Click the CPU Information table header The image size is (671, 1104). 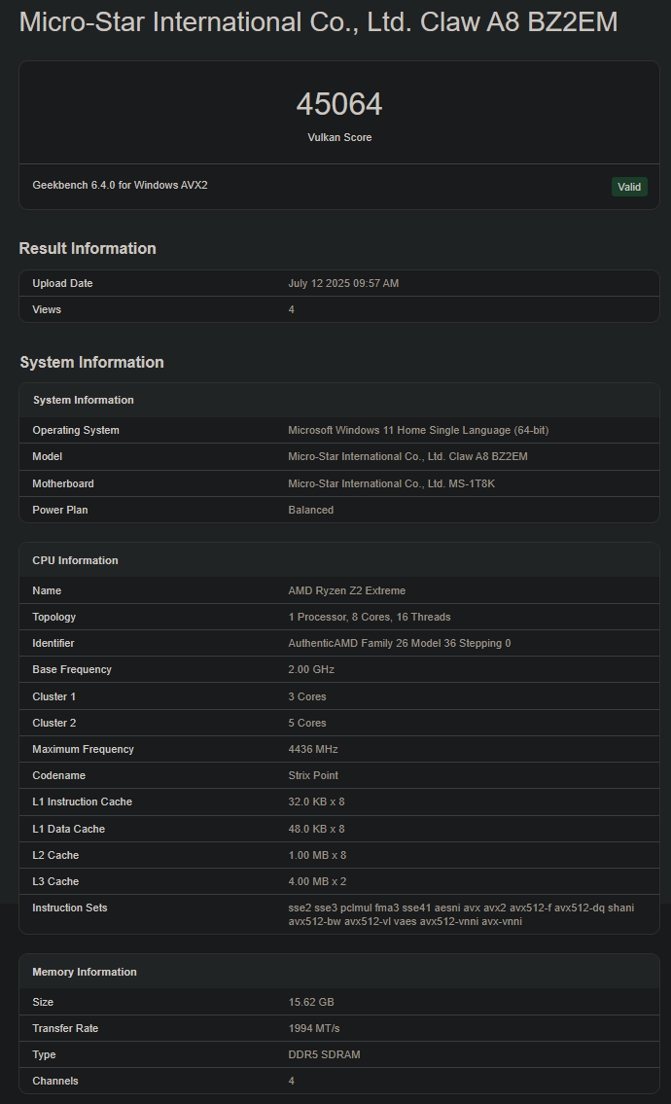point(75,560)
